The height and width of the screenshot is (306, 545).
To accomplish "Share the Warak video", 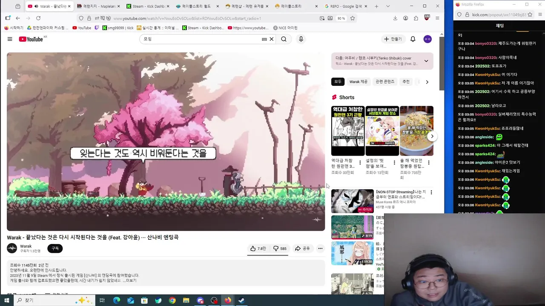I will click(x=302, y=248).
